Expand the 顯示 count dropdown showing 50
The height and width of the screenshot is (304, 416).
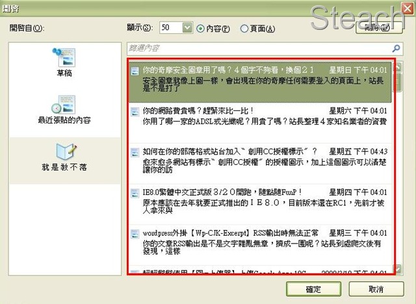187,27
